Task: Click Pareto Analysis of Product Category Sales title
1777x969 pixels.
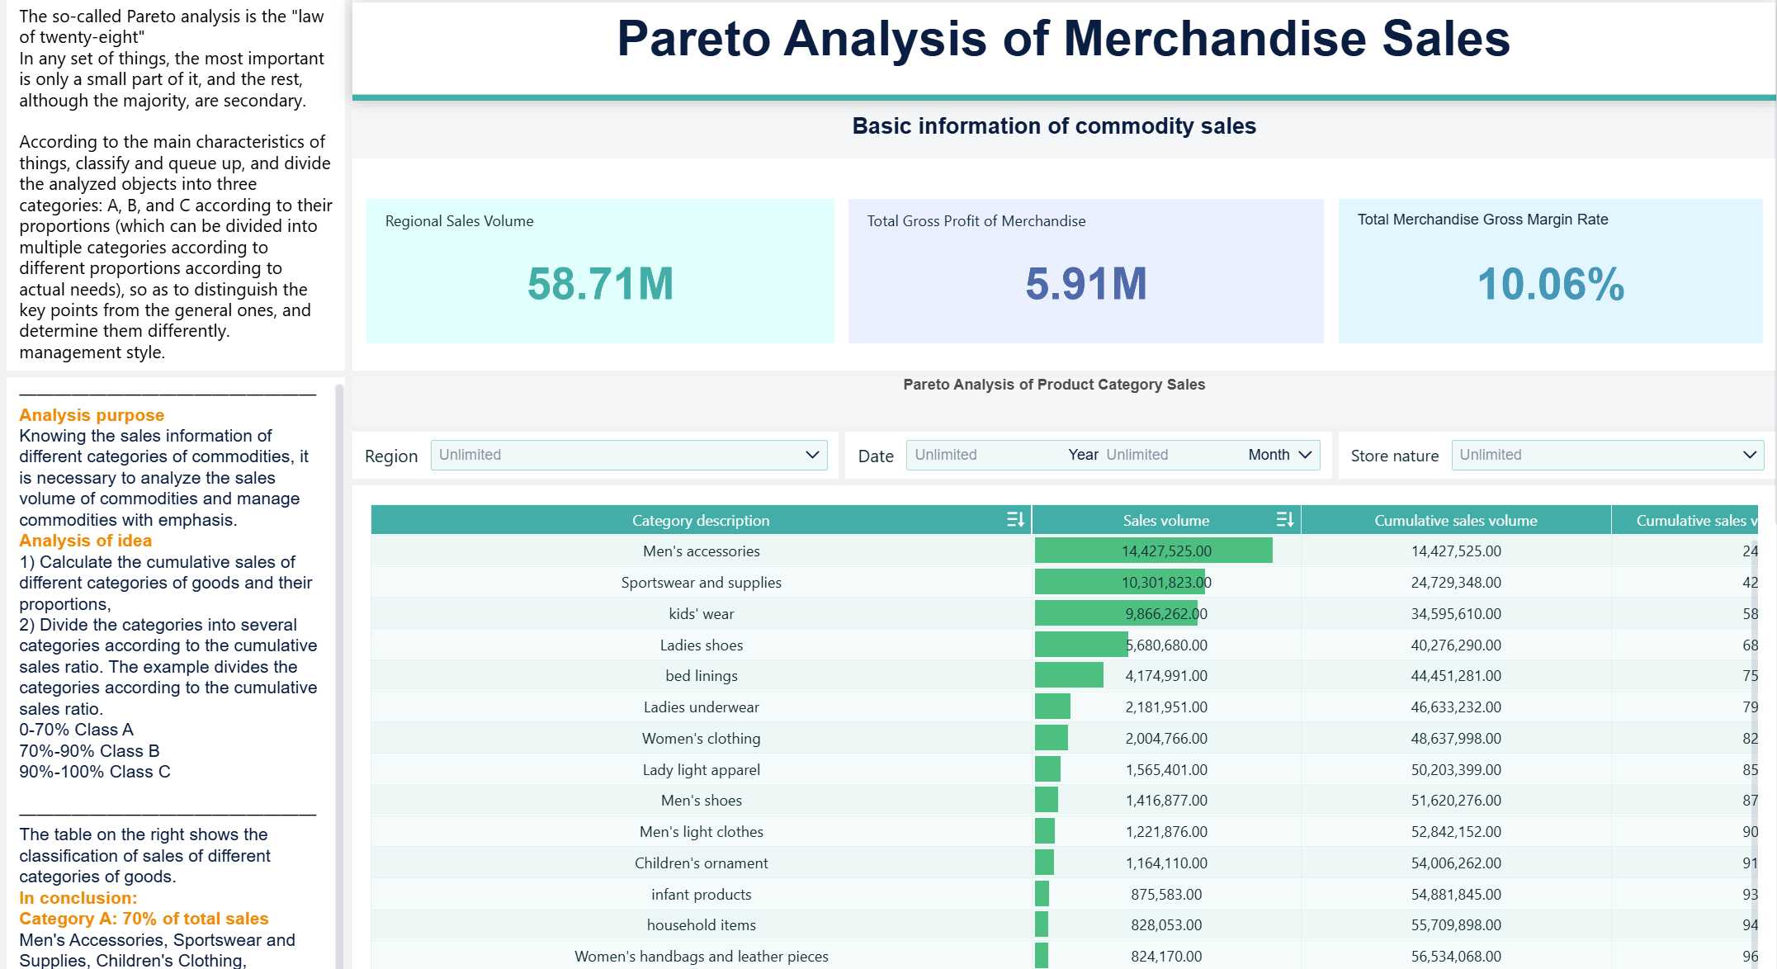Action: click(x=1054, y=384)
